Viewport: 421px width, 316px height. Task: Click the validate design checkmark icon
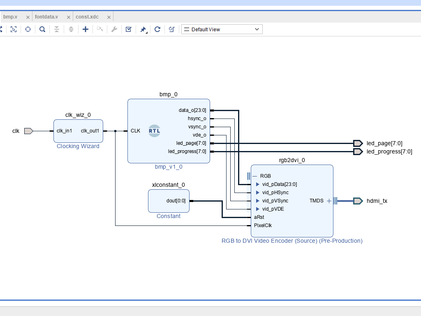(128, 29)
